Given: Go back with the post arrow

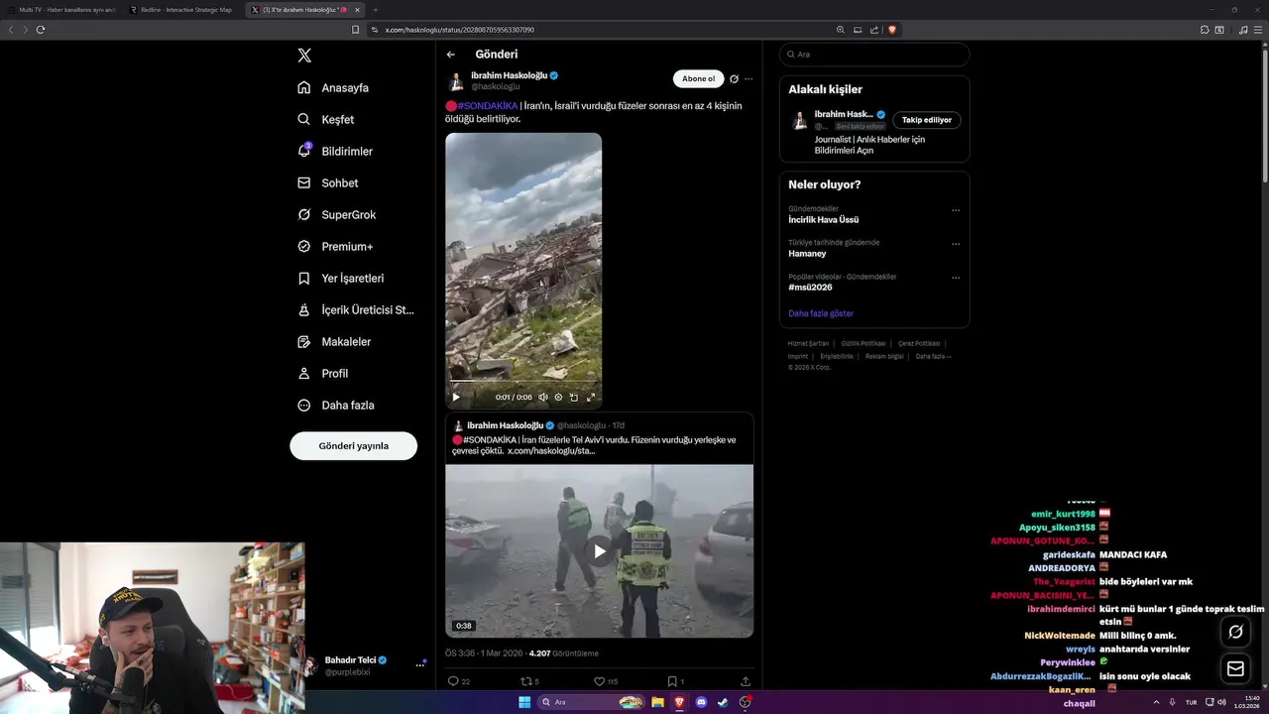Looking at the screenshot, I should 451,55.
